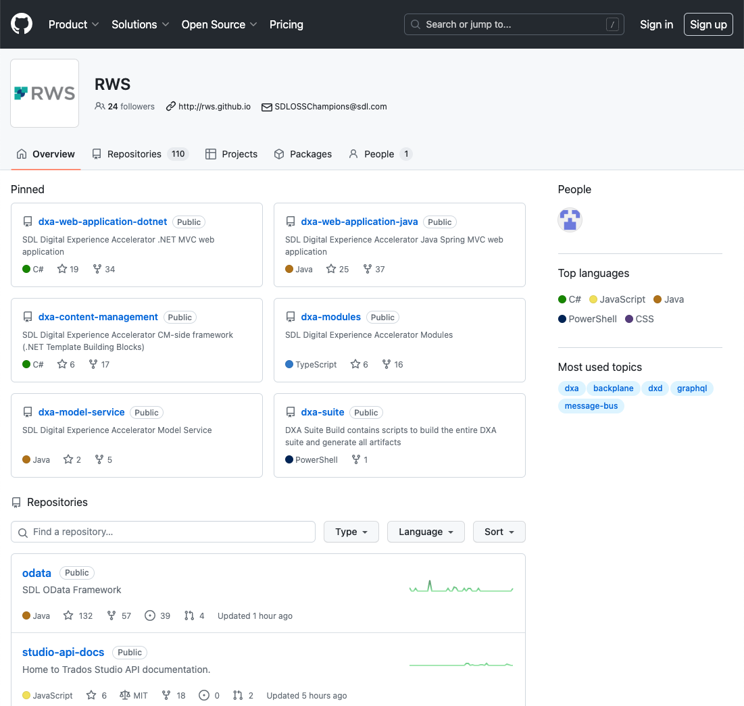Select the graphql topic tag
The width and height of the screenshot is (744, 706).
pyautogui.click(x=691, y=388)
